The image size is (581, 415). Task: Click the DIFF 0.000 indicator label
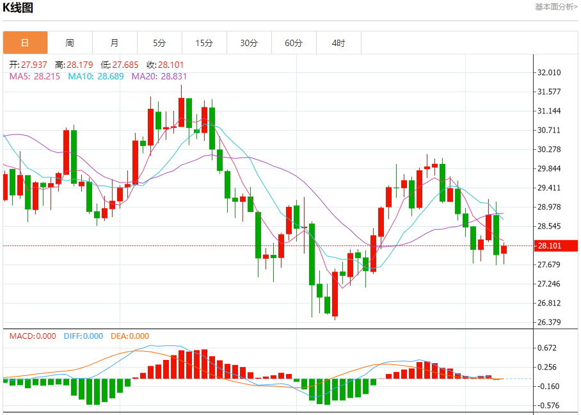point(83,336)
